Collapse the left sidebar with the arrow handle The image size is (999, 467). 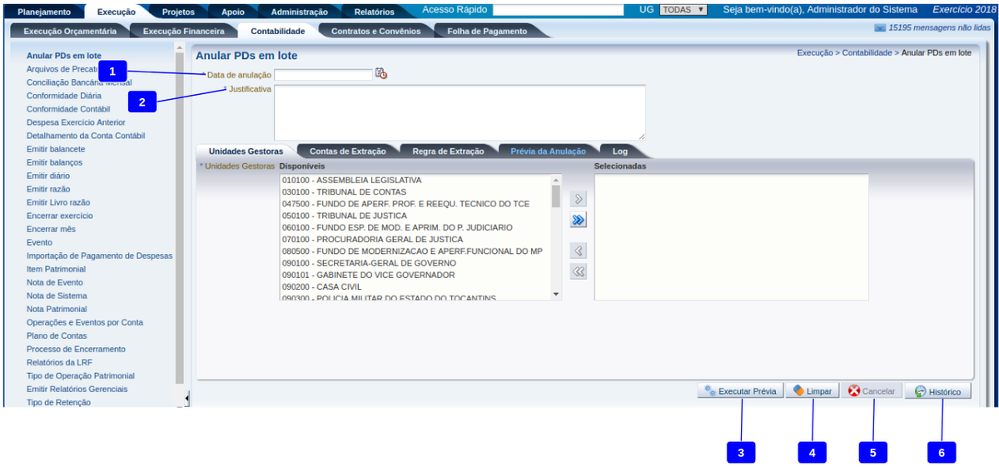(x=186, y=400)
